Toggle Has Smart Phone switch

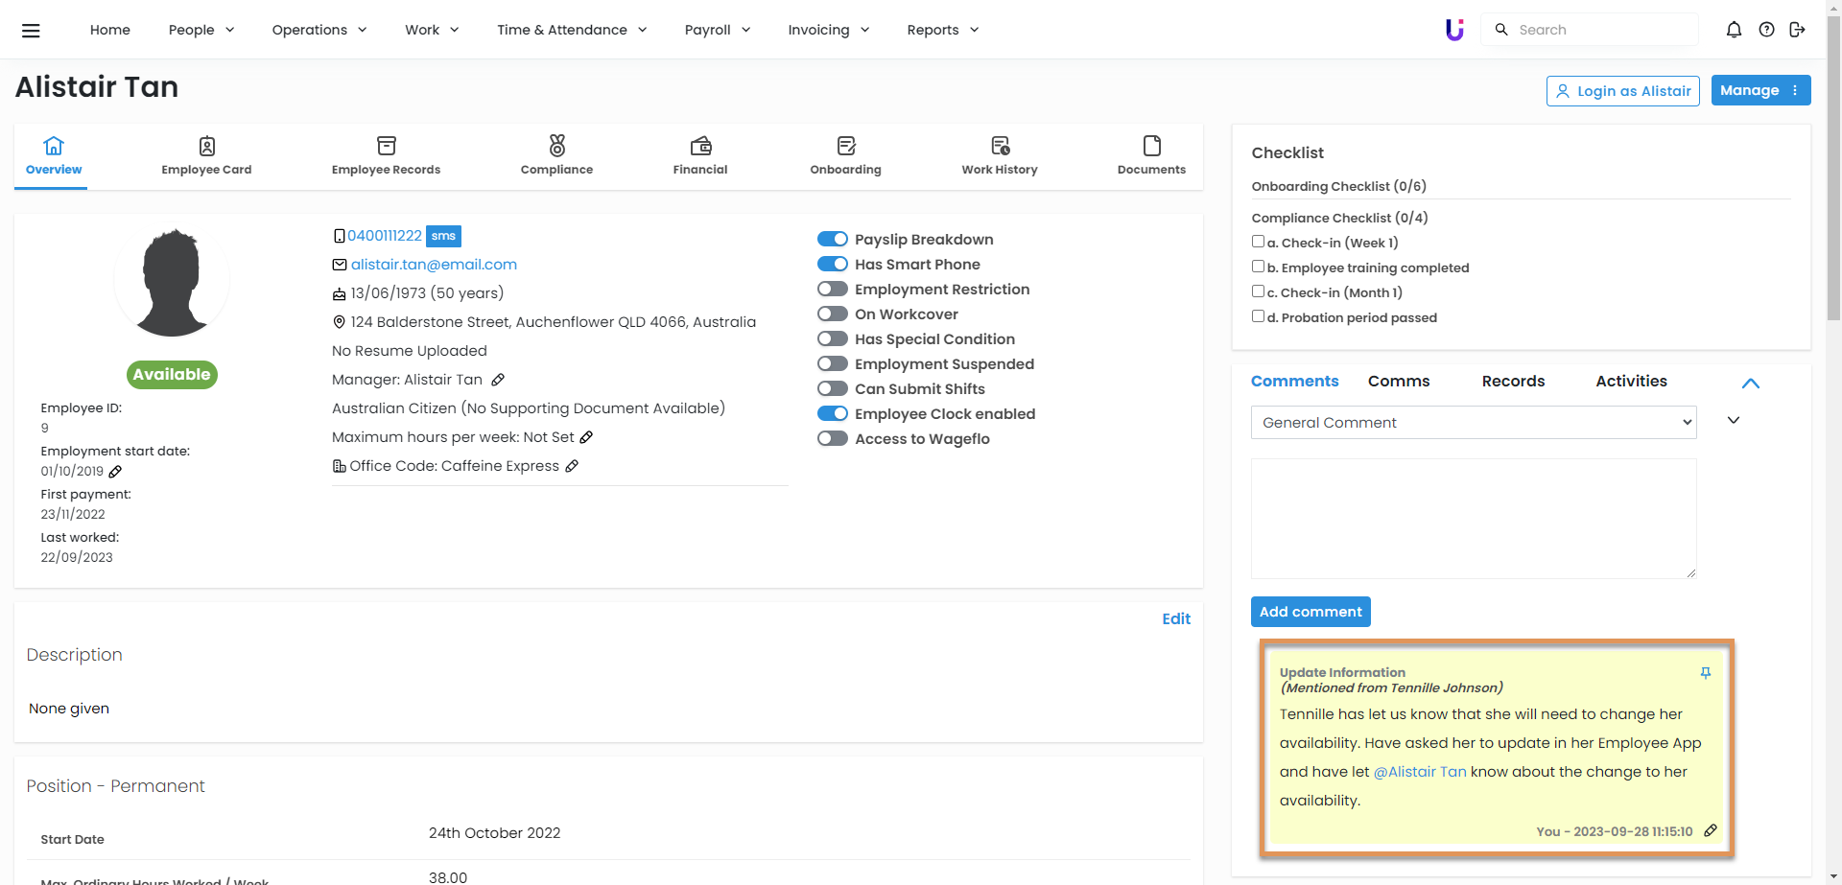coord(833,265)
